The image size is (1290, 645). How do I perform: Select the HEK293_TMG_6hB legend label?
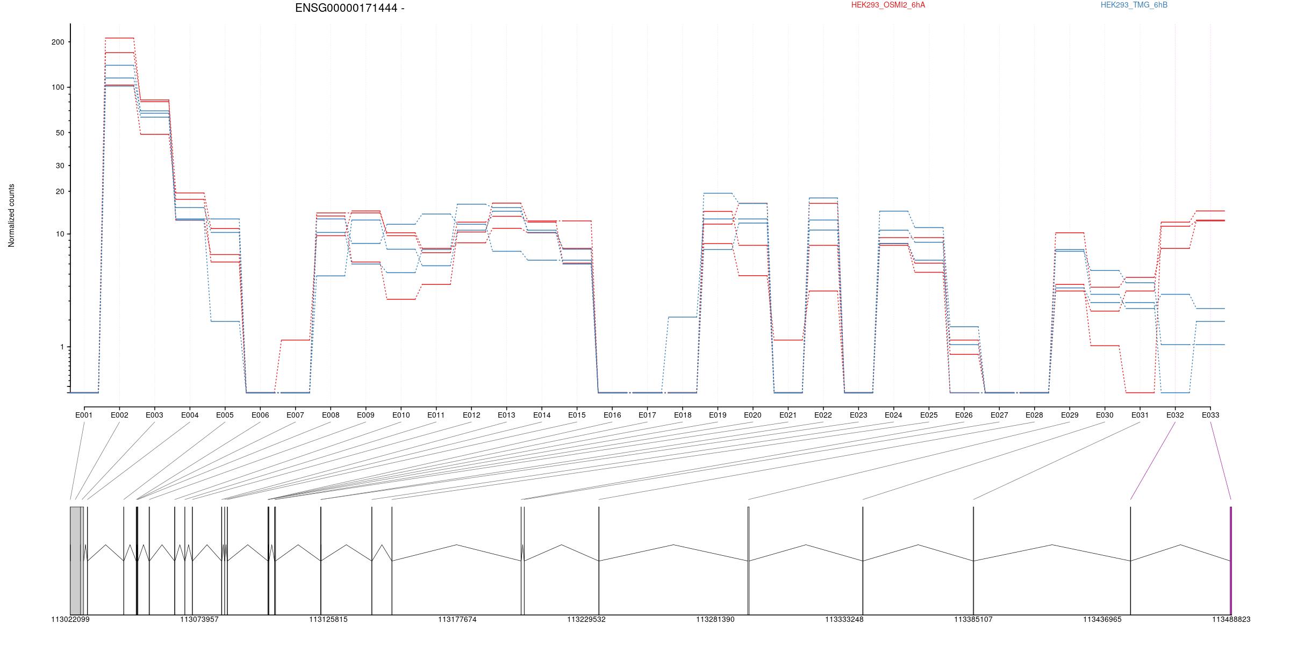tap(1134, 5)
